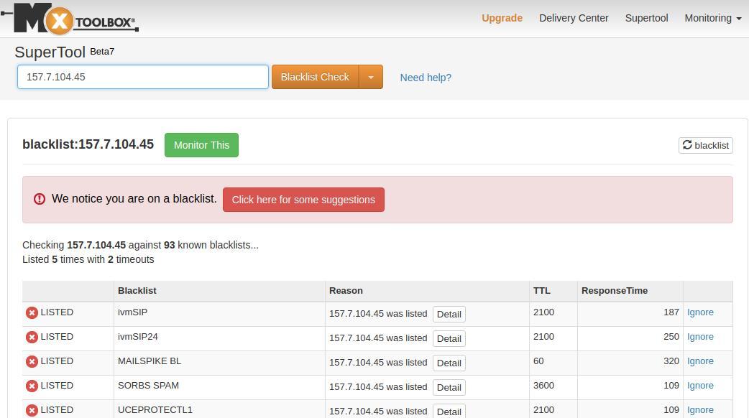Open Detail for ivmSIP24 listing
The height and width of the screenshot is (418, 749).
(x=449, y=338)
